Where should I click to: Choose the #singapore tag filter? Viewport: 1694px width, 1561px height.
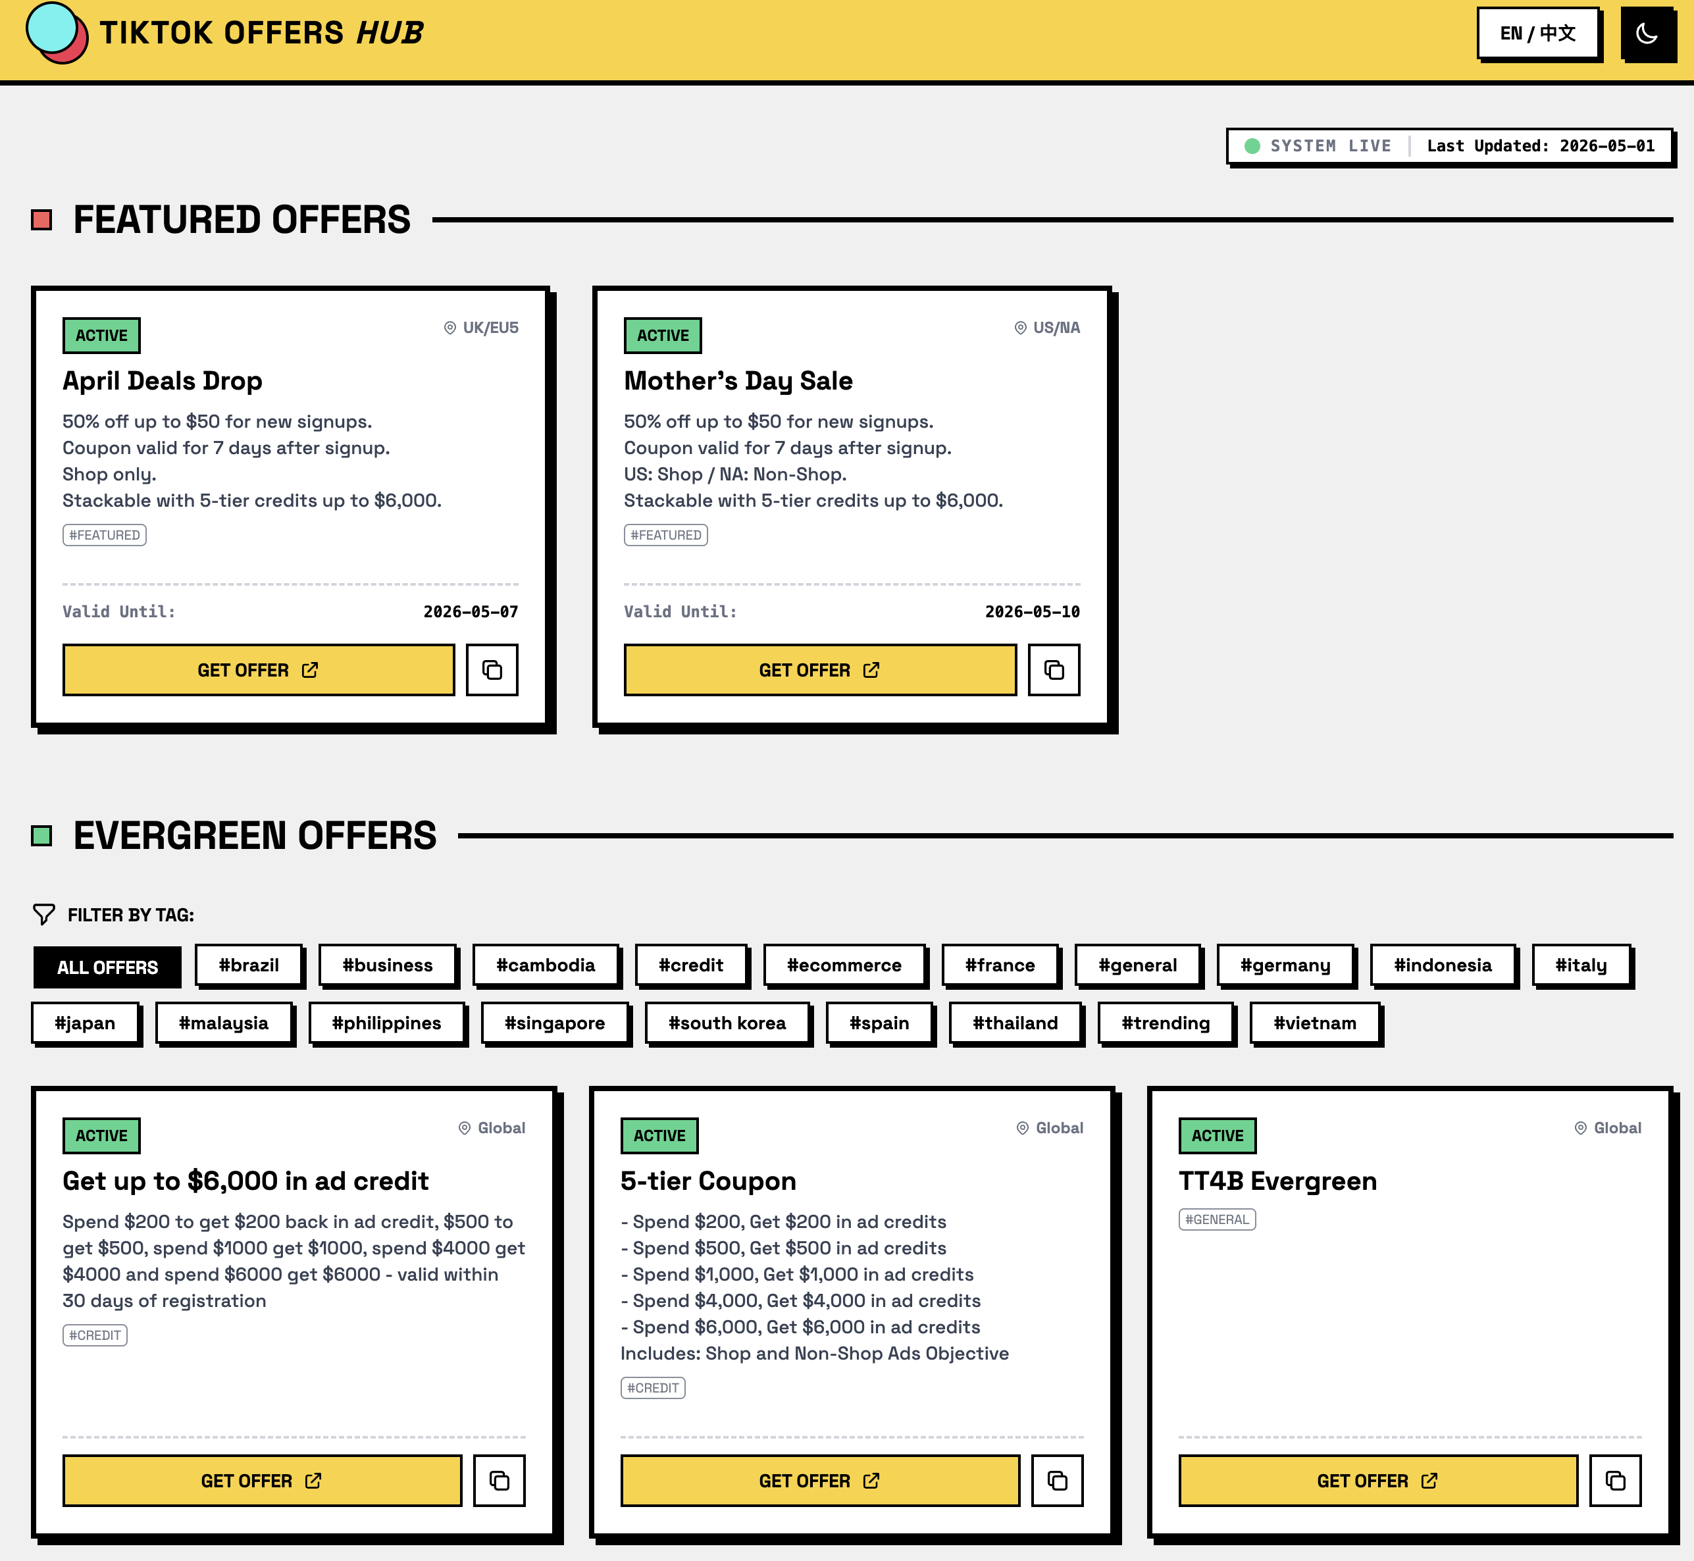pos(555,1023)
